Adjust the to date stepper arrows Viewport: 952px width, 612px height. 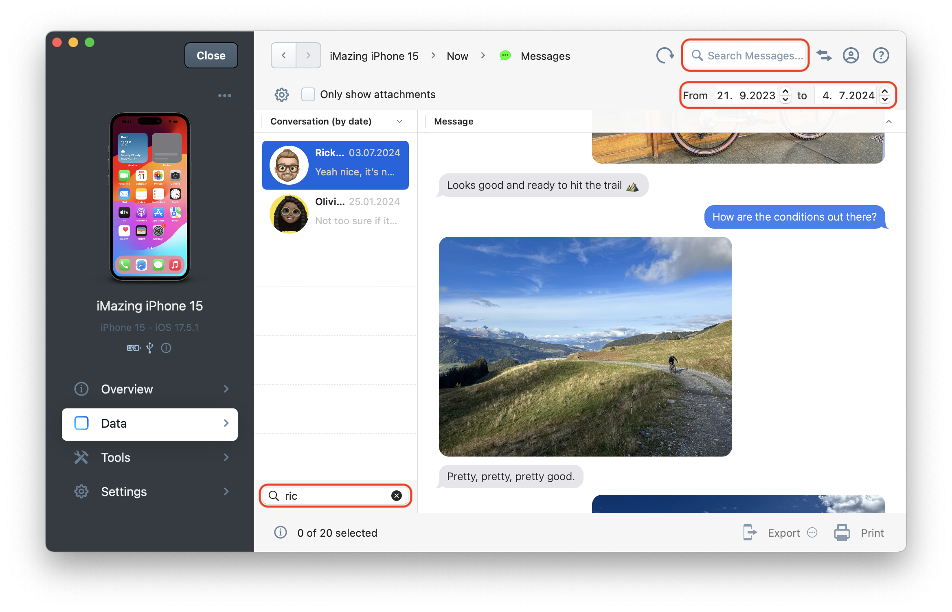pos(885,96)
